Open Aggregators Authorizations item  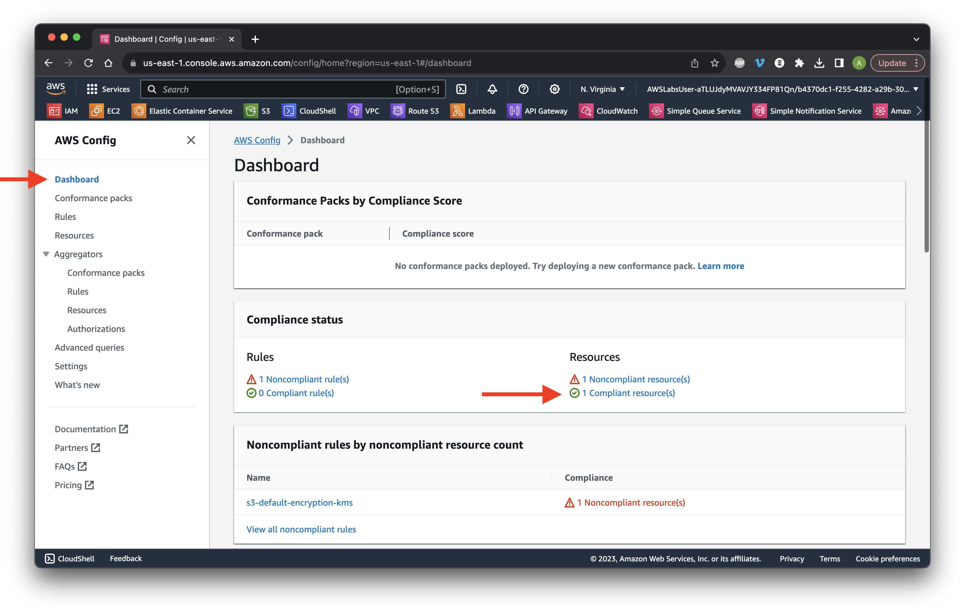point(96,329)
